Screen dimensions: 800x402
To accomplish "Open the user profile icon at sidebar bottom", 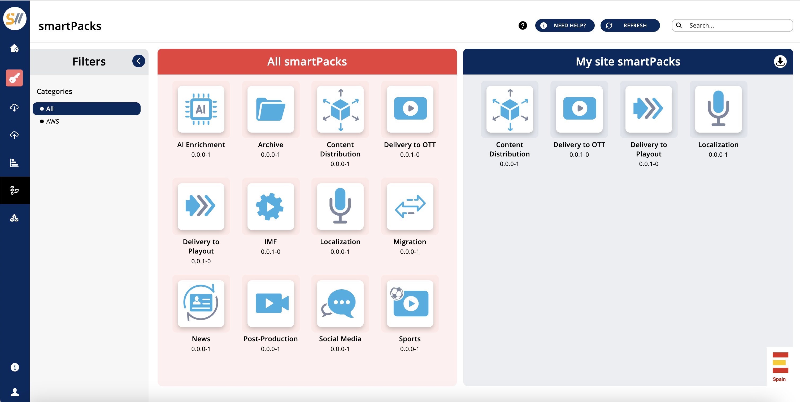I will pos(14,392).
